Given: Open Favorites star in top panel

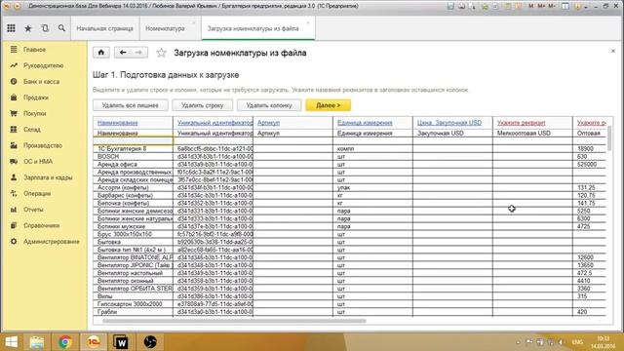Looking at the screenshot, I should click(28, 28).
